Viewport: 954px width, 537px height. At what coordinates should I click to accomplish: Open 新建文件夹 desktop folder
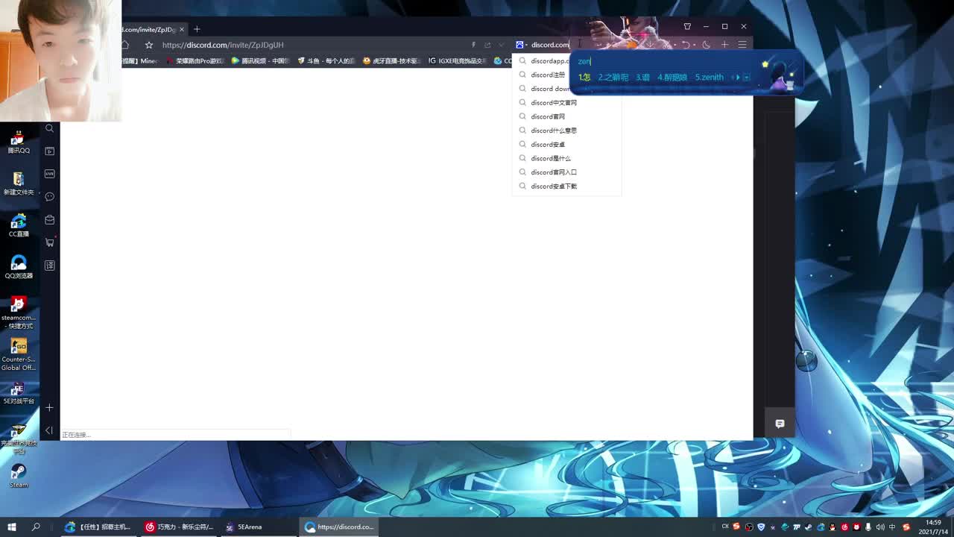coord(19,183)
